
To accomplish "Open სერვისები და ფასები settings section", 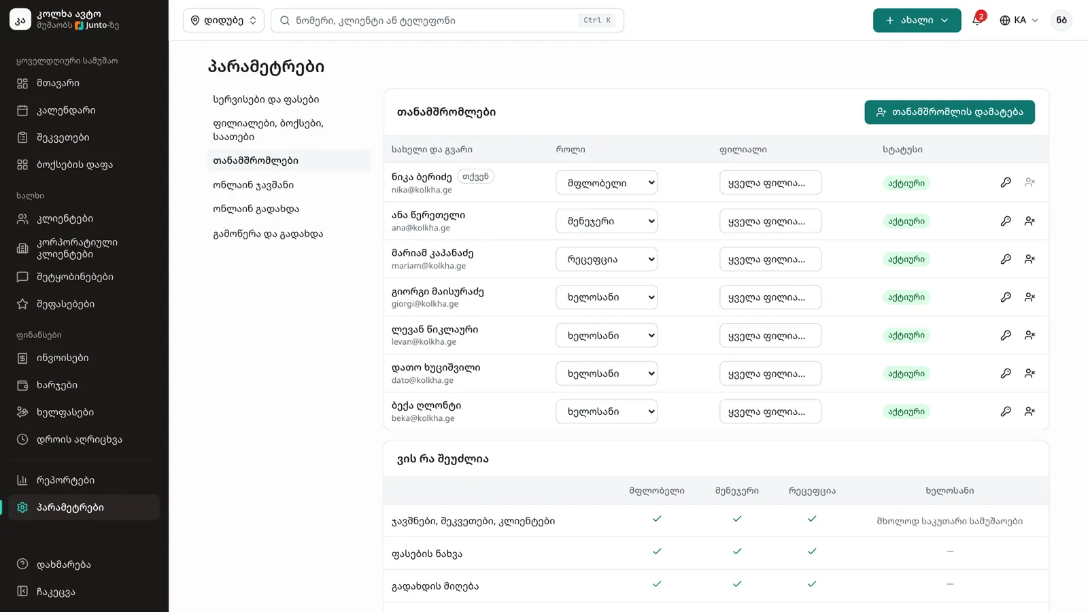I will pyautogui.click(x=289, y=99).
